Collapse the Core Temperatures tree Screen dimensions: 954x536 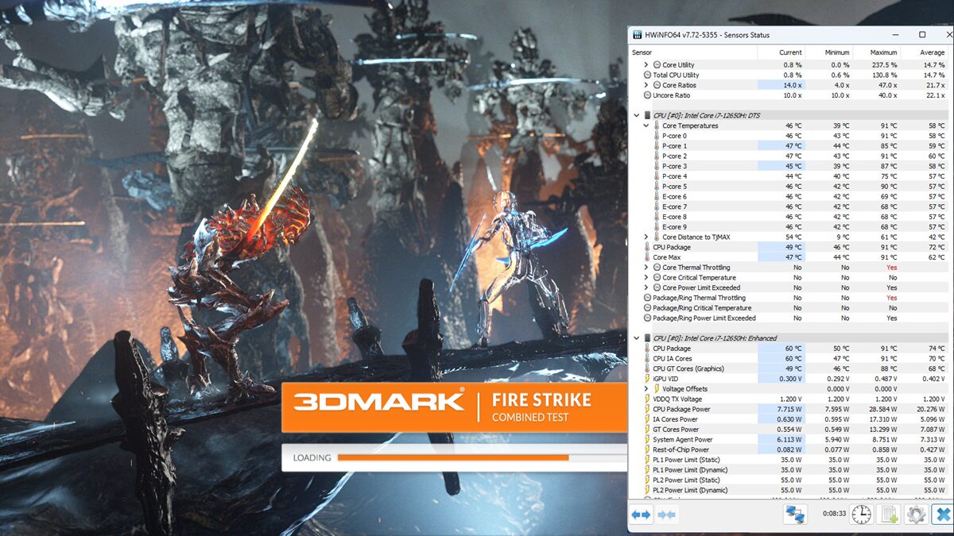[646, 125]
